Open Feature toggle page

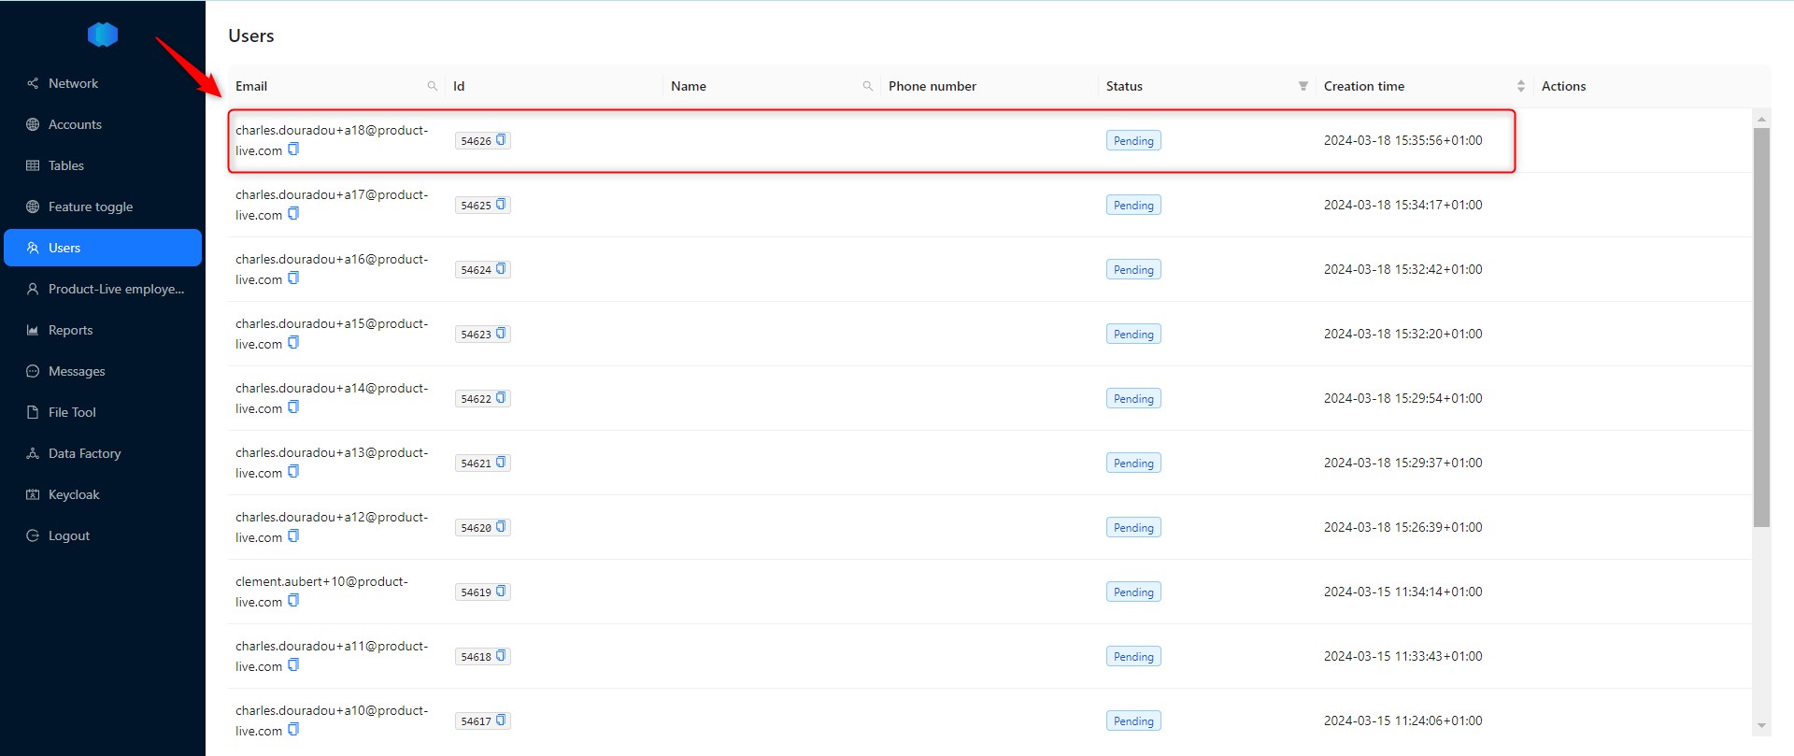click(90, 207)
